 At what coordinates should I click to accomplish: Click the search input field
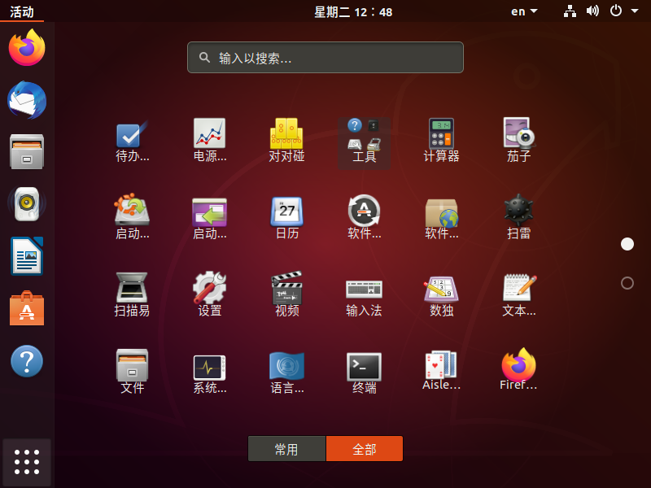coord(325,57)
